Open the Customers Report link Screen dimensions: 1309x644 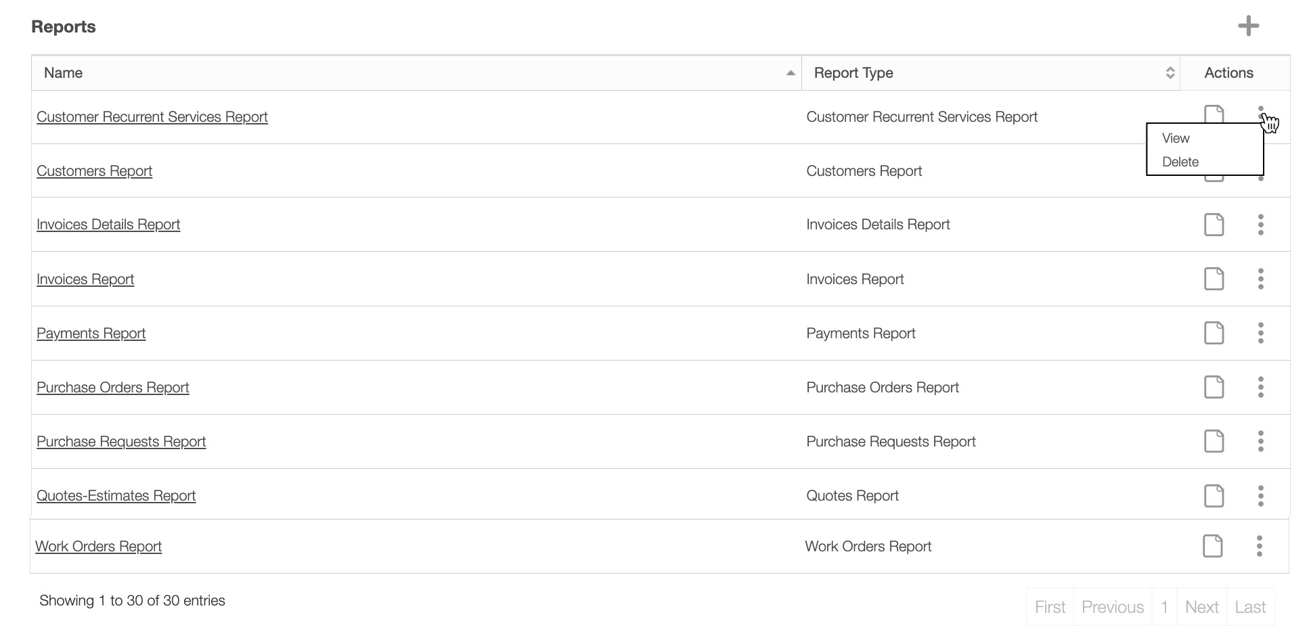click(x=94, y=171)
